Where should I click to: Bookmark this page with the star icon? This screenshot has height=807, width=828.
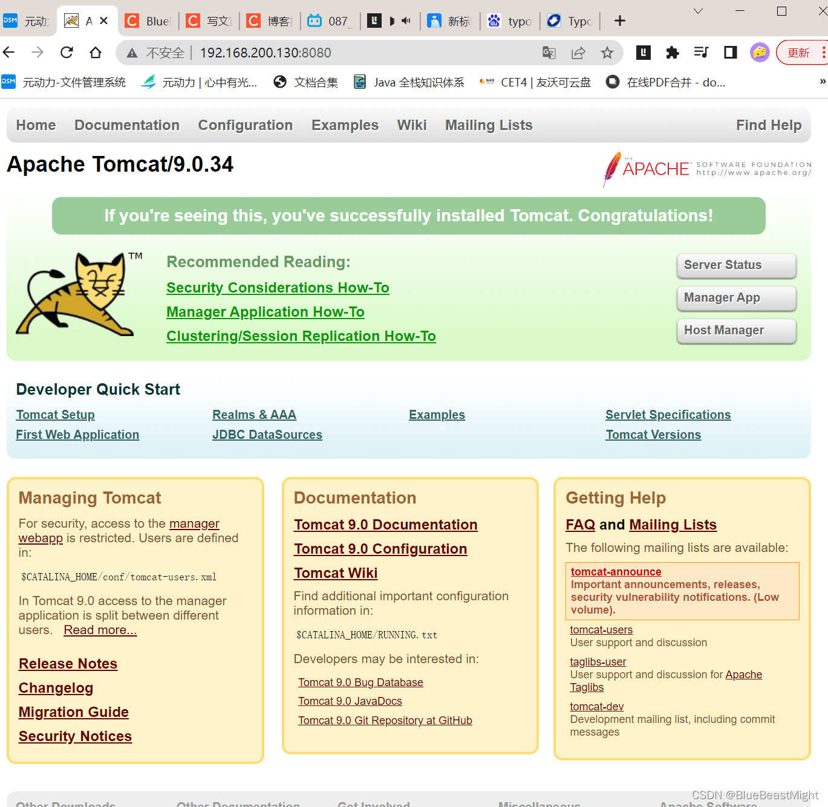tap(607, 53)
